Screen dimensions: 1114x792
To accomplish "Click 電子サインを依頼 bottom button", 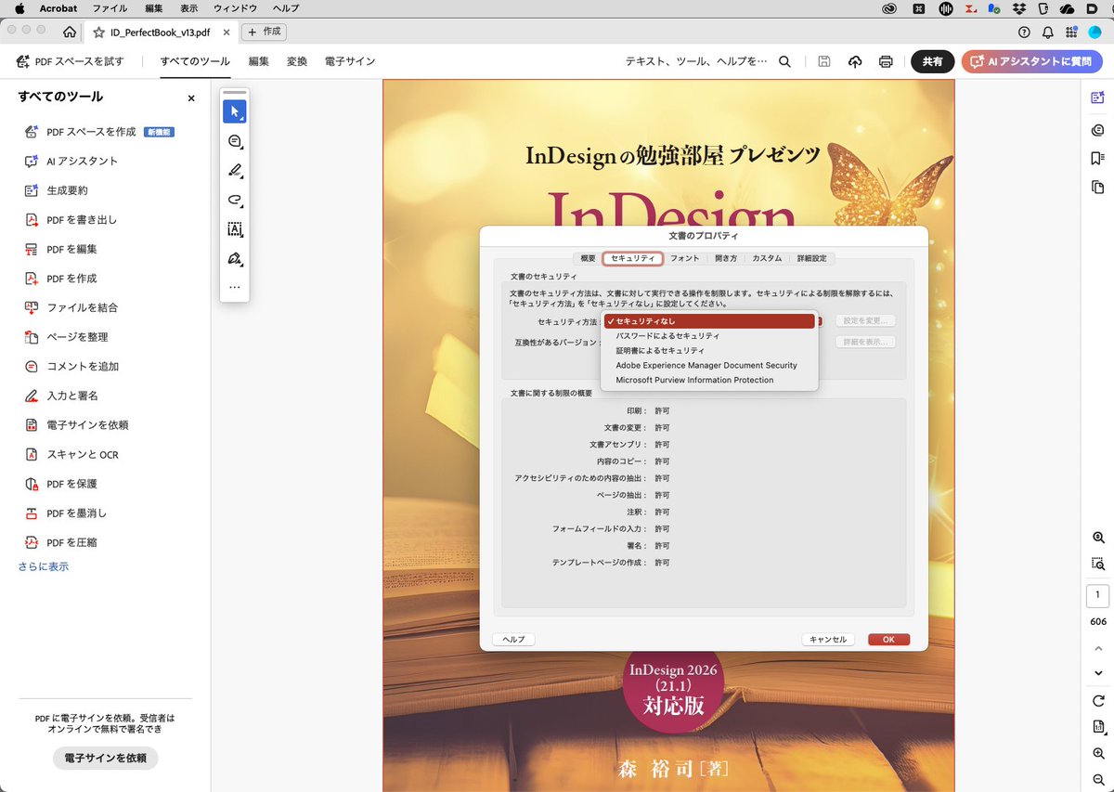I will click(105, 758).
